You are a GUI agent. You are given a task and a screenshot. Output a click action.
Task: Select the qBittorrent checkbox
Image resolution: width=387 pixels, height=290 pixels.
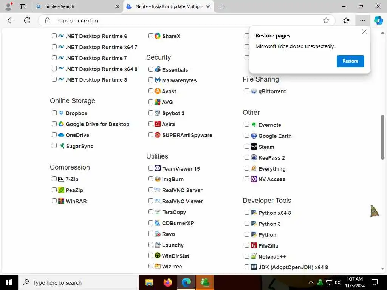click(x=247, y=91)
